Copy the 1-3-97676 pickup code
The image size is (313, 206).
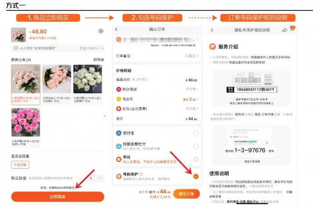271,151
